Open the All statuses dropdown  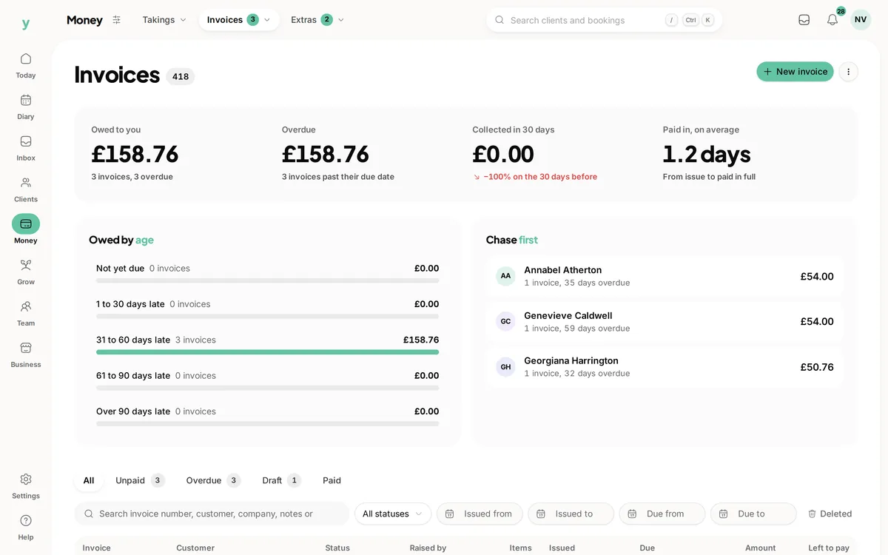393,514
